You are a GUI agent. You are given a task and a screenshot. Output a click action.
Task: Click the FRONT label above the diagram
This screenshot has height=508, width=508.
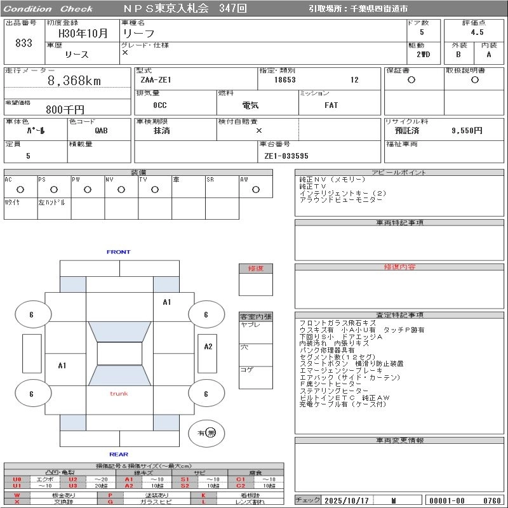tap(119, 252)
